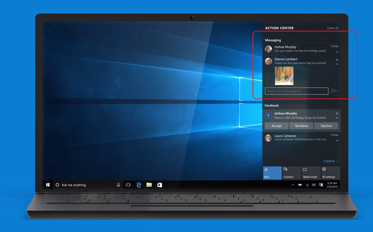Click the Cortana circle search icon
373x232 pixels.
(57, 185)
